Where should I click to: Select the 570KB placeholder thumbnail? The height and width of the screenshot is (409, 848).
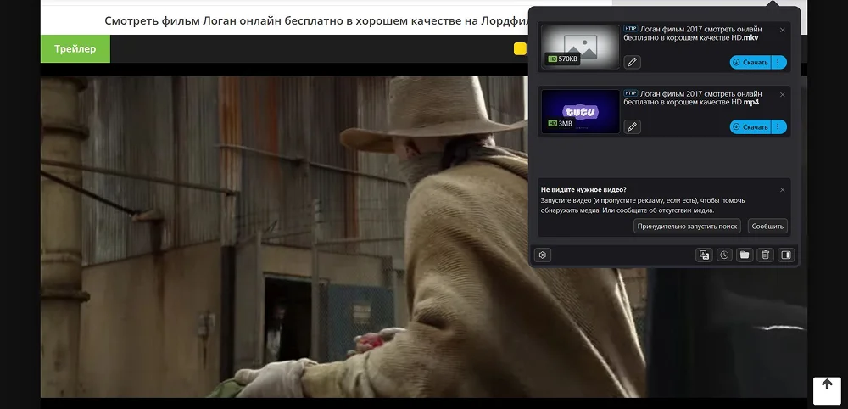pos(580,47)
